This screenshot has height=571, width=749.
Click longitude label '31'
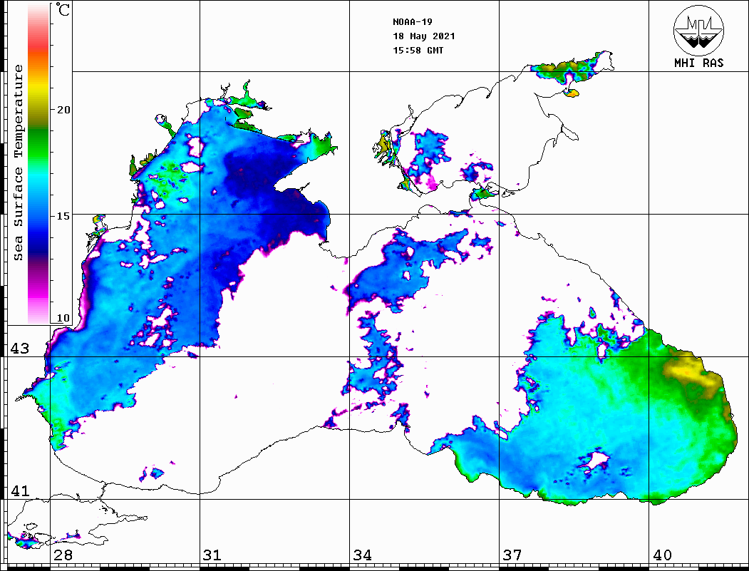point(212,555)
